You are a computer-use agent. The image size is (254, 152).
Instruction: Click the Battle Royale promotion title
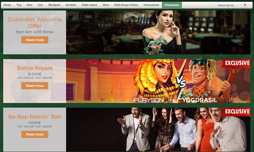pos(35,68)
